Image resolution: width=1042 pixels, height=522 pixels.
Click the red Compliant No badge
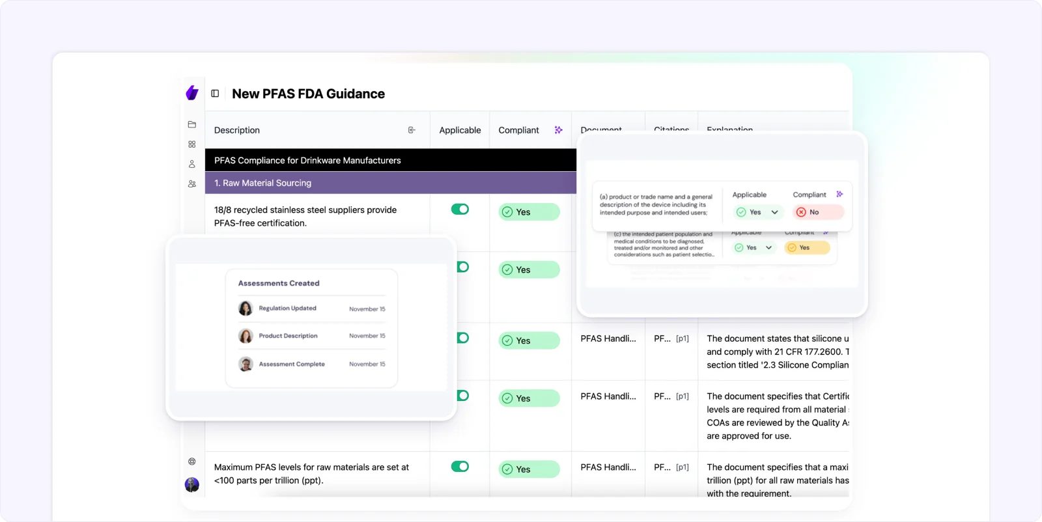click(819, 212)
